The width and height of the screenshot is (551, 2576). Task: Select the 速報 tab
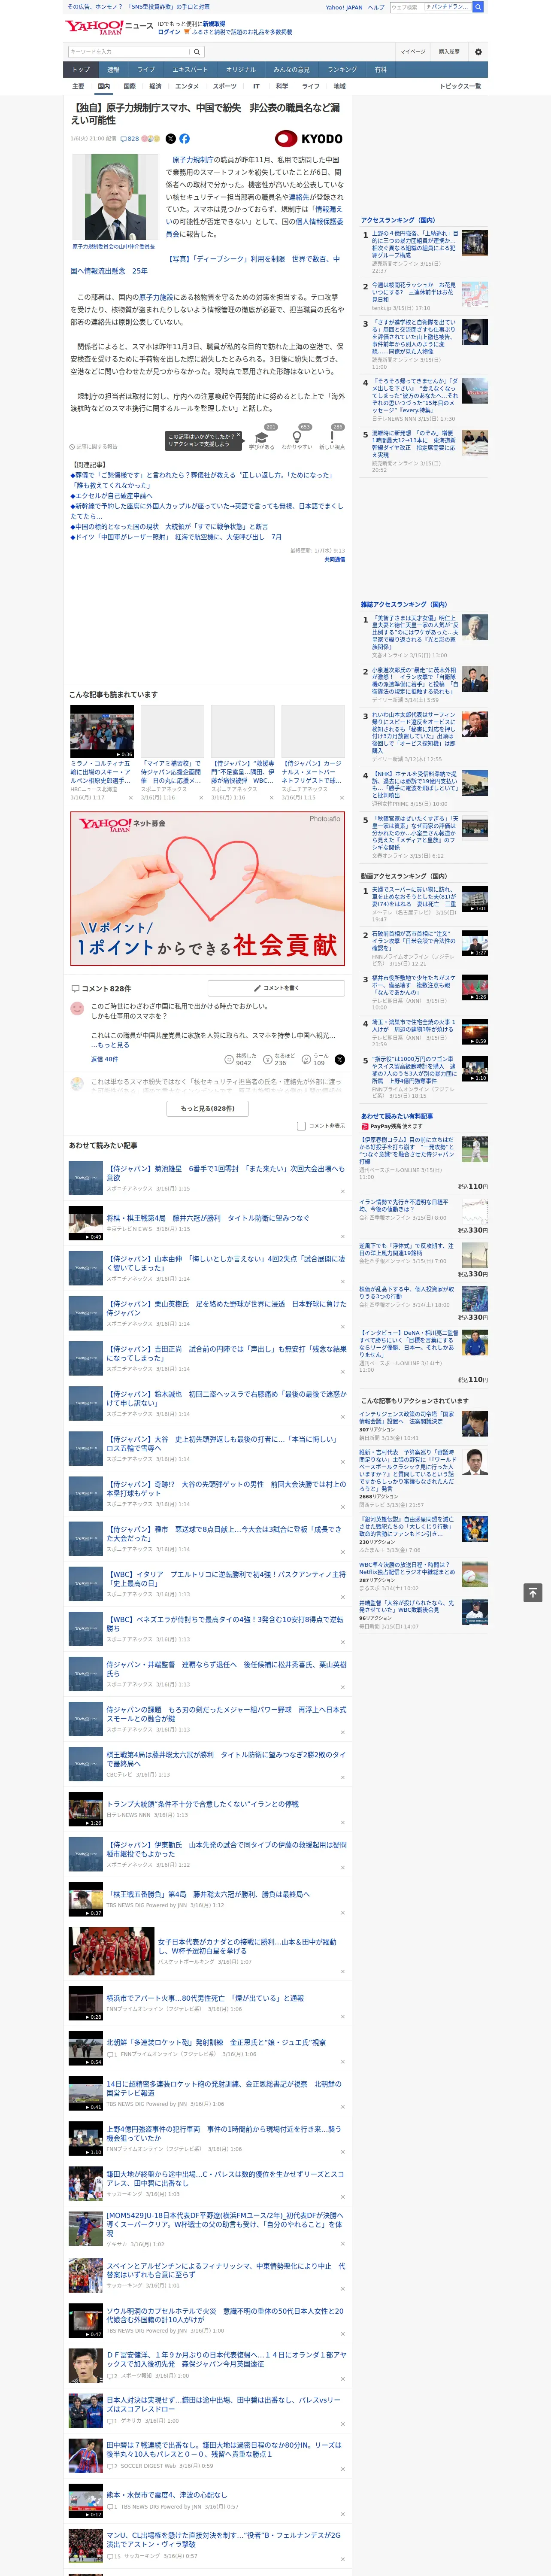[x=113, y=70]
